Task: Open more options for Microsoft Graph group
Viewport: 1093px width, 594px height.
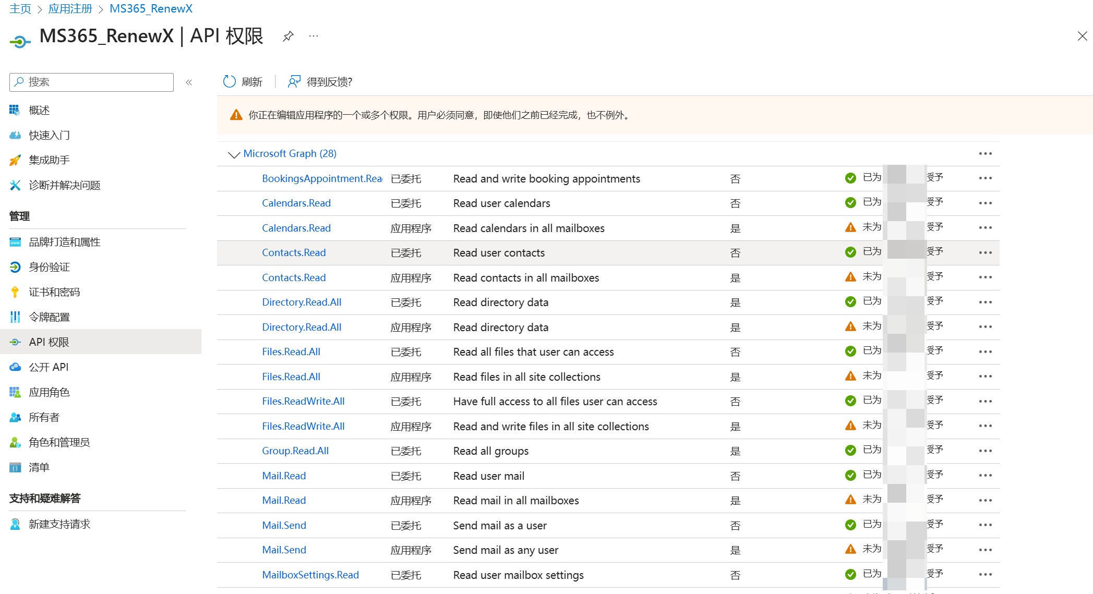Action: point(985,154)
